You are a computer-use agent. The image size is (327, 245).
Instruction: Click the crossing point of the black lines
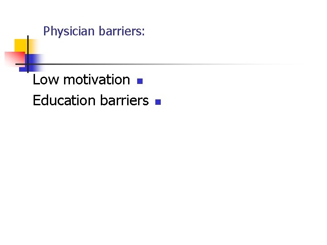[28, 64]
